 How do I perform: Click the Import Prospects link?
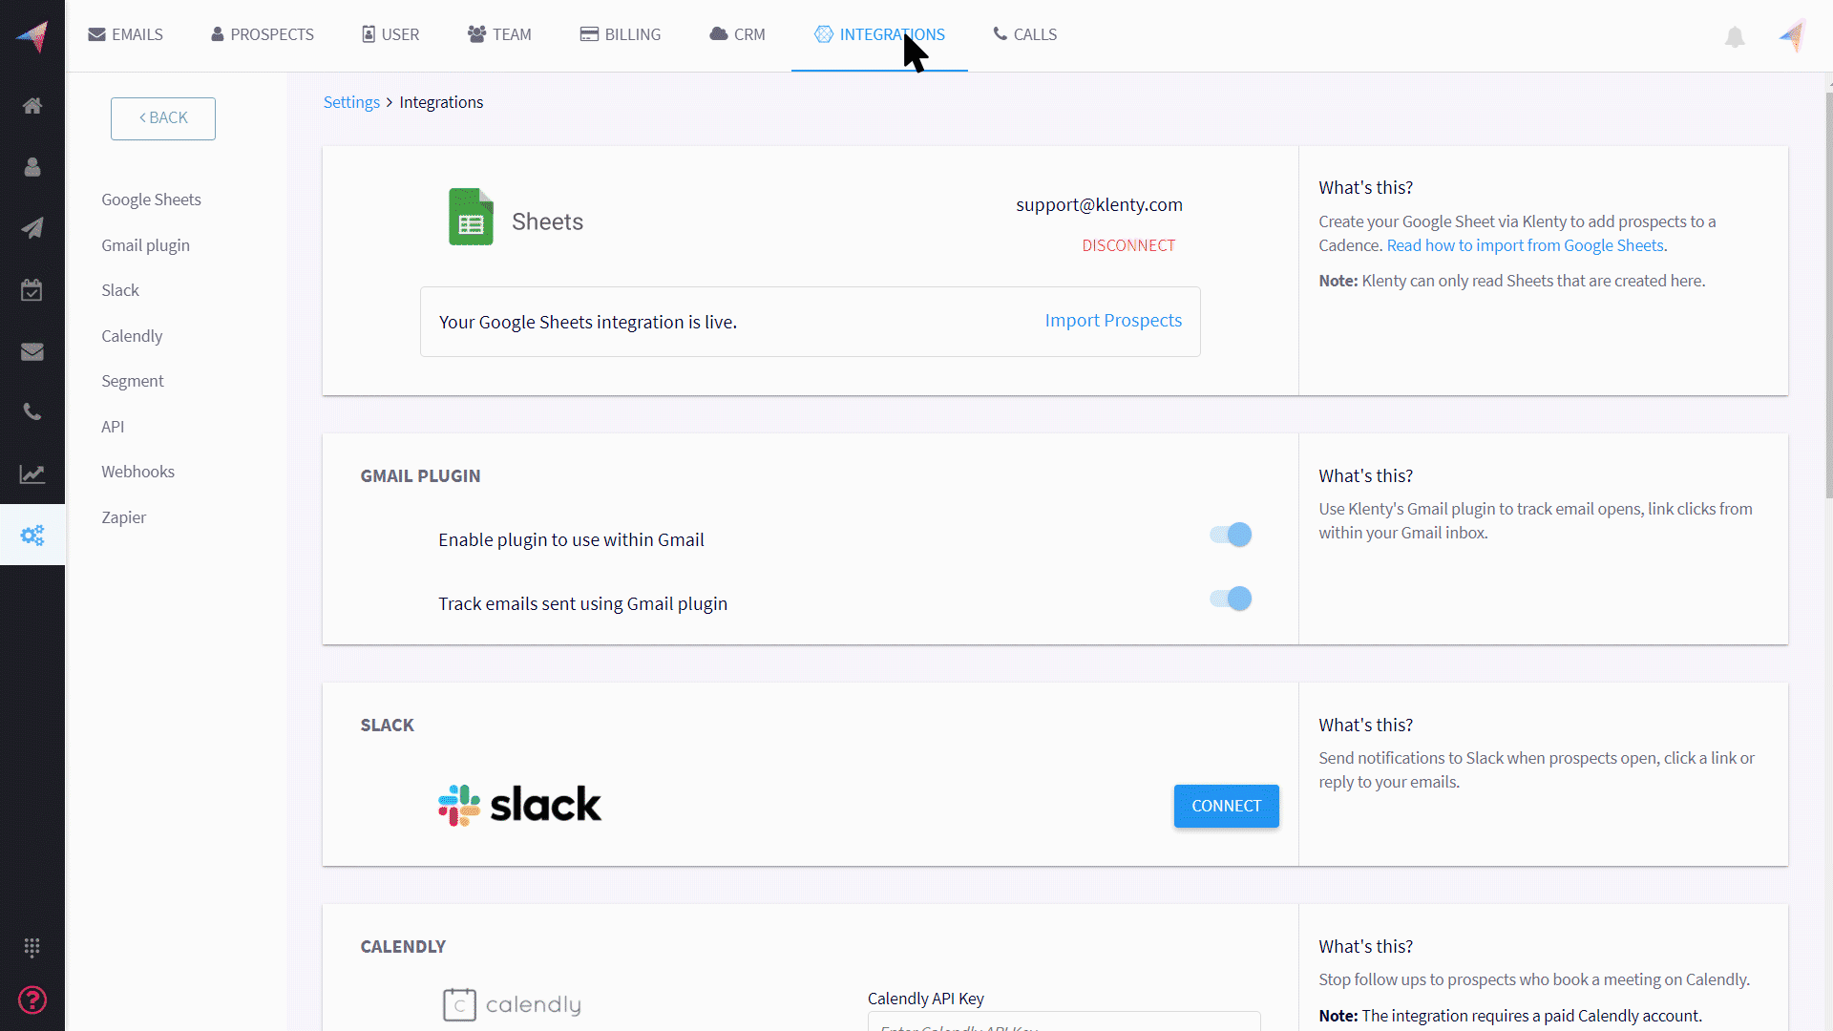pyautogui.click(x=1113, y=321)
